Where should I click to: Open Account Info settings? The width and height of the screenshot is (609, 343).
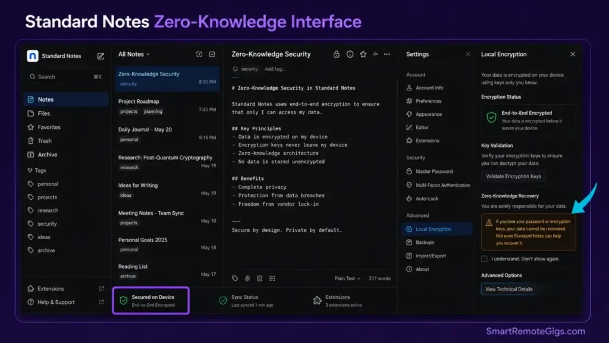click(x=425, y=88)
